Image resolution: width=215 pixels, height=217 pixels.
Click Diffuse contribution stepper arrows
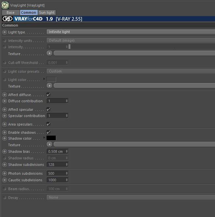coord(67,101)
